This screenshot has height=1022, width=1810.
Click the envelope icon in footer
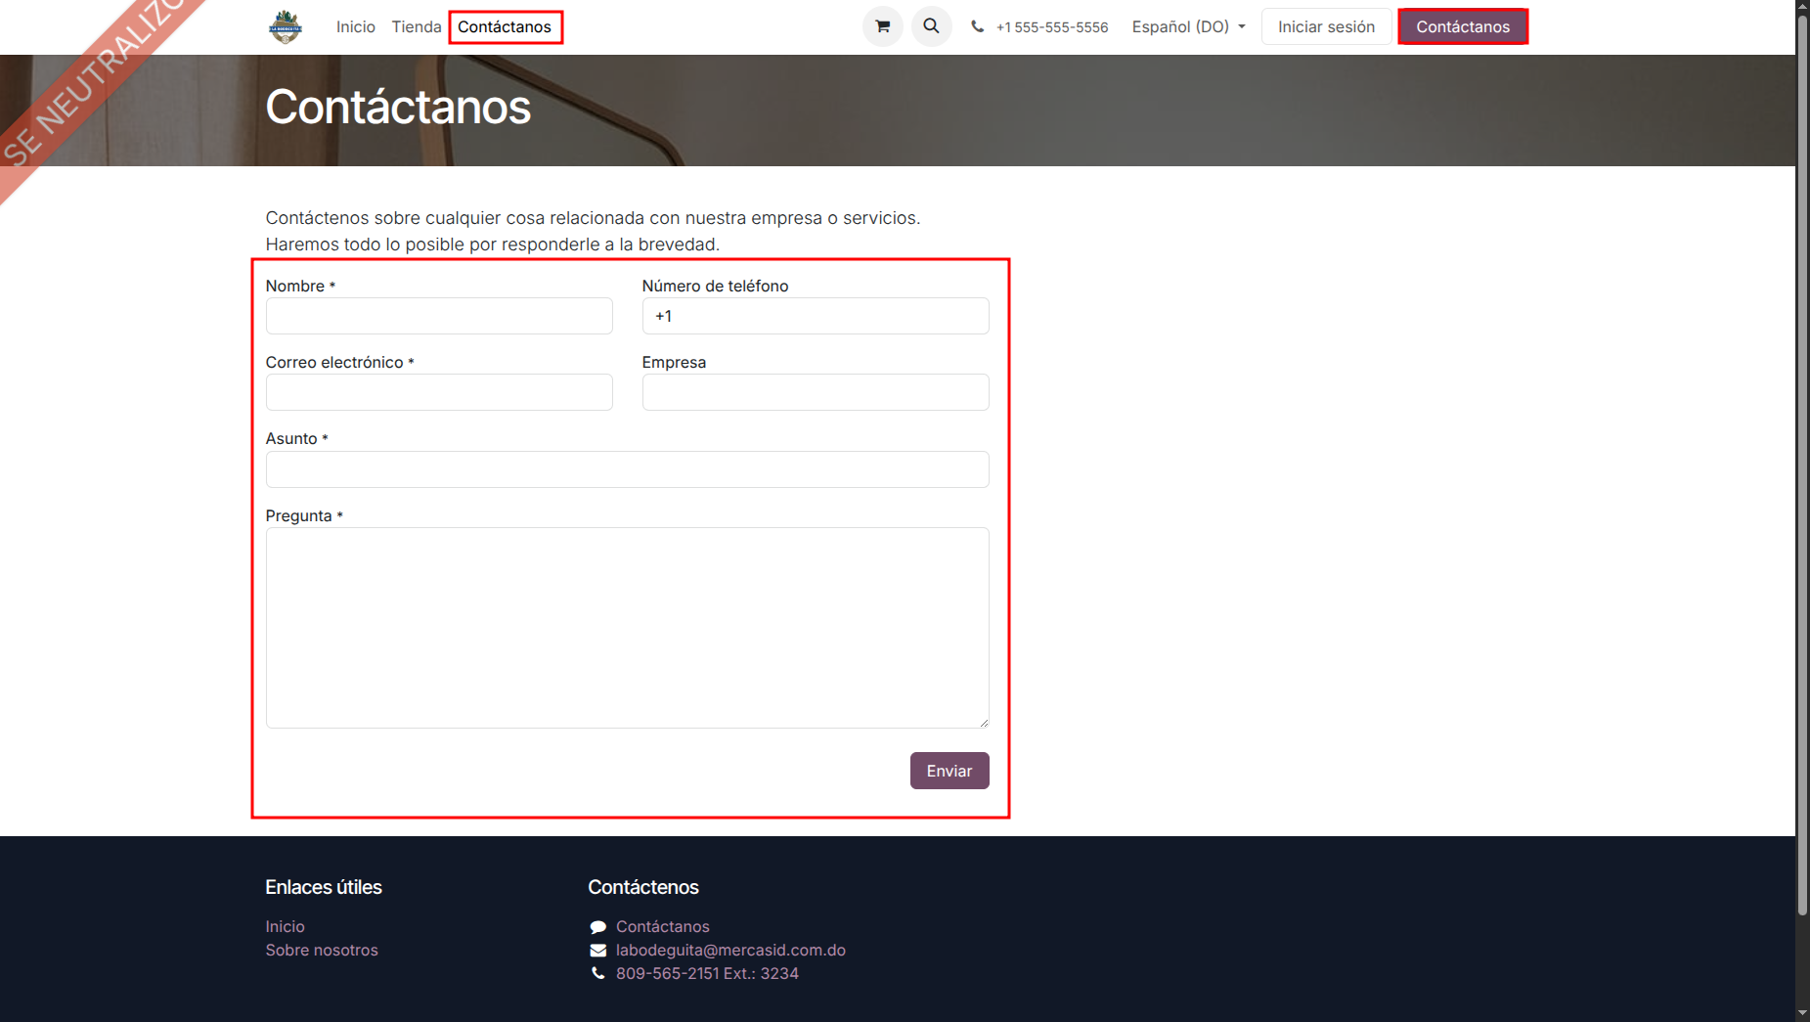597,951
